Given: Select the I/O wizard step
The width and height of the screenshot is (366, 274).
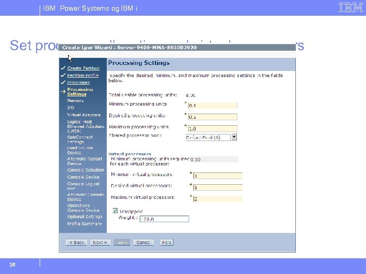Looking at the screenshot, I should tap(71, 108).
